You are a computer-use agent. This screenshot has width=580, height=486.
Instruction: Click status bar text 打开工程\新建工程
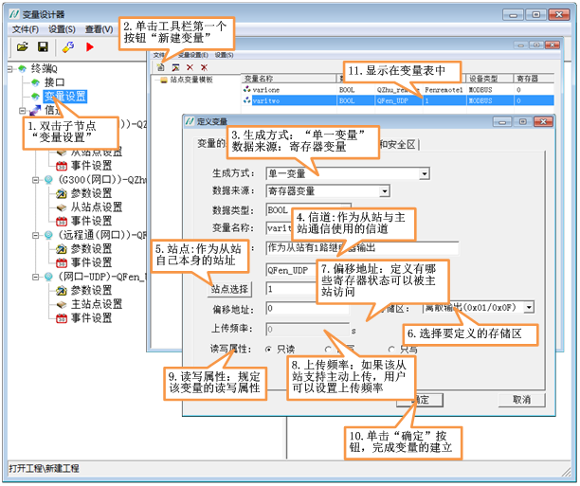[44, 469]
